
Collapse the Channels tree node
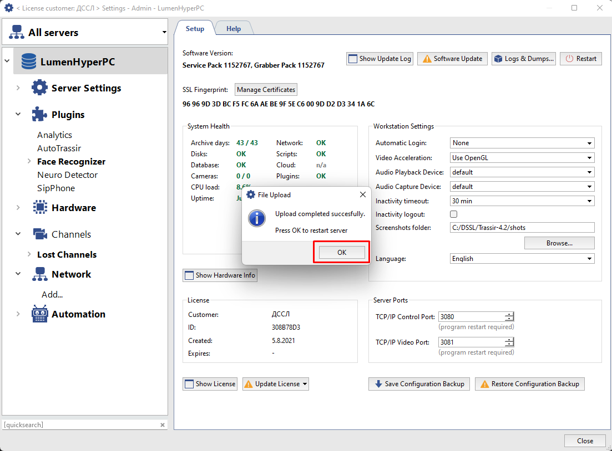click(18, 234)
